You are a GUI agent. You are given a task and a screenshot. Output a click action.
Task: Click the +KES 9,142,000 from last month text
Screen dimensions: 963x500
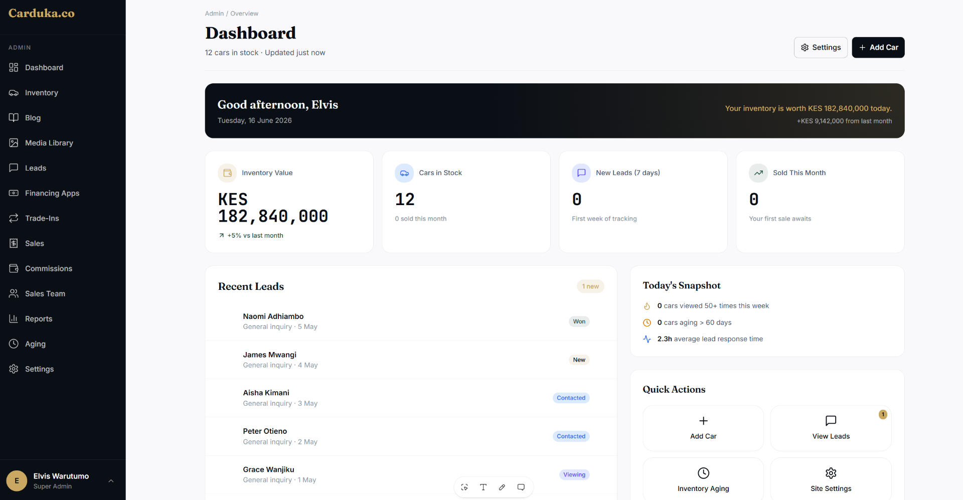coord(844,121)
